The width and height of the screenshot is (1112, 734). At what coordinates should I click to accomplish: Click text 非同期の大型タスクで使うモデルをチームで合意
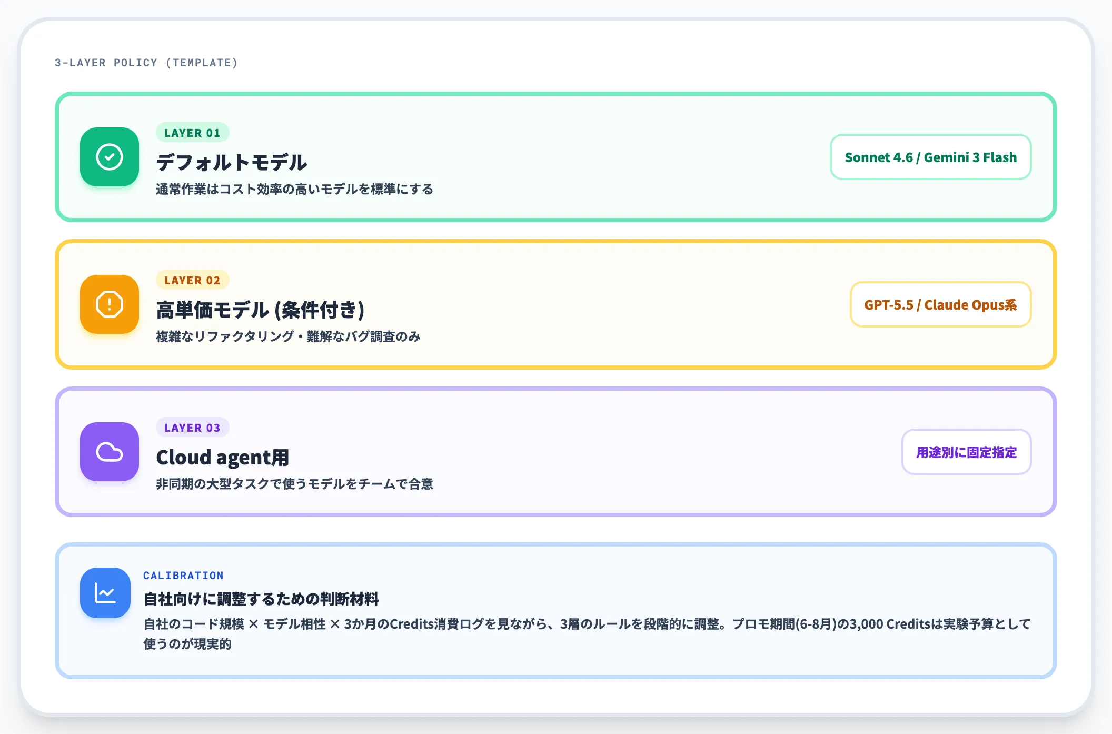click(x=294, y=484)
